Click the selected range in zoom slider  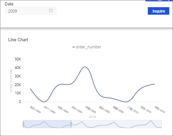click(47, 124)
